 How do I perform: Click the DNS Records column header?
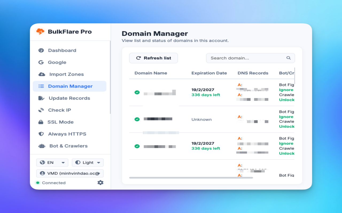click(x=253, y=73)
